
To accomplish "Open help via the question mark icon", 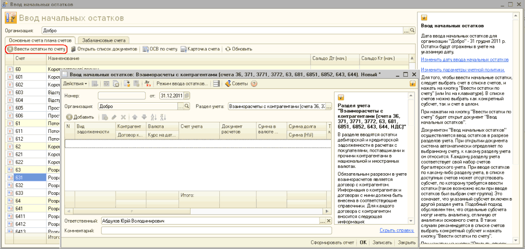I will tap(254, 83).
